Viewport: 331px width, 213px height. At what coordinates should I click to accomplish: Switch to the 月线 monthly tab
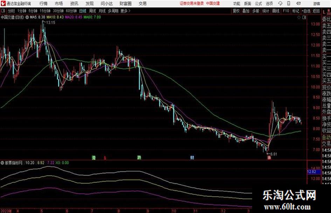click(x=102, y=11)
